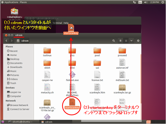Open the sklxh folder
The width and height of the screenshot is (166, 124).
pos(47,64)
